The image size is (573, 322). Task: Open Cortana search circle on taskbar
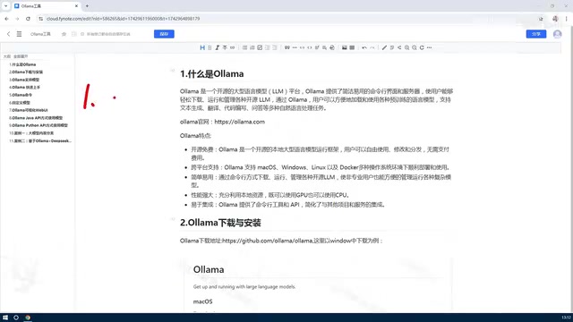16,318
